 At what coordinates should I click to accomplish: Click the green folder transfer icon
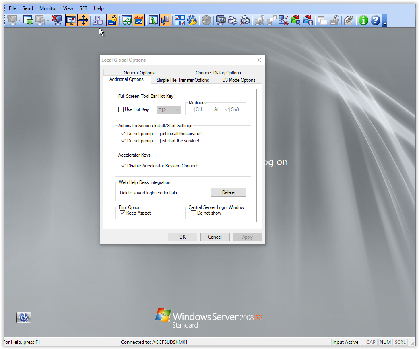[x=295, y=20]
